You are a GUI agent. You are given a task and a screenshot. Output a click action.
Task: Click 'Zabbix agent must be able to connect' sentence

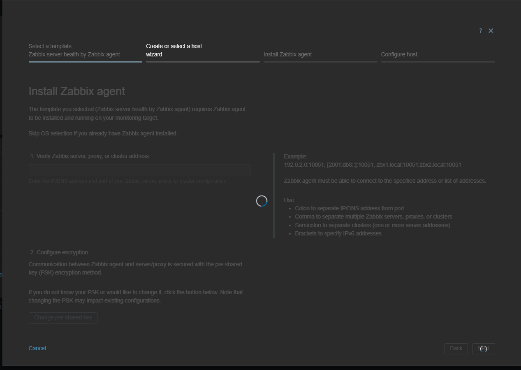pyautogui.click(x=385, y=181)
